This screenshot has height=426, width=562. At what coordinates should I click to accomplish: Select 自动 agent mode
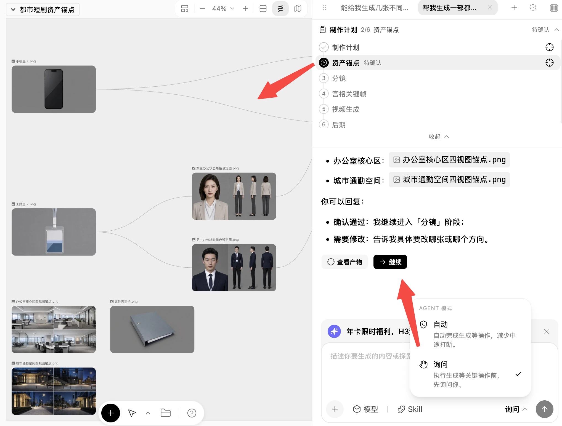coord(470,334)
